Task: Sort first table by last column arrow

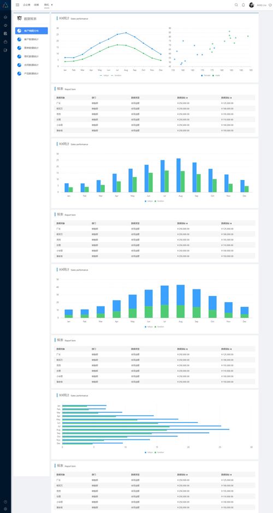Action: [x=231, y=98]
